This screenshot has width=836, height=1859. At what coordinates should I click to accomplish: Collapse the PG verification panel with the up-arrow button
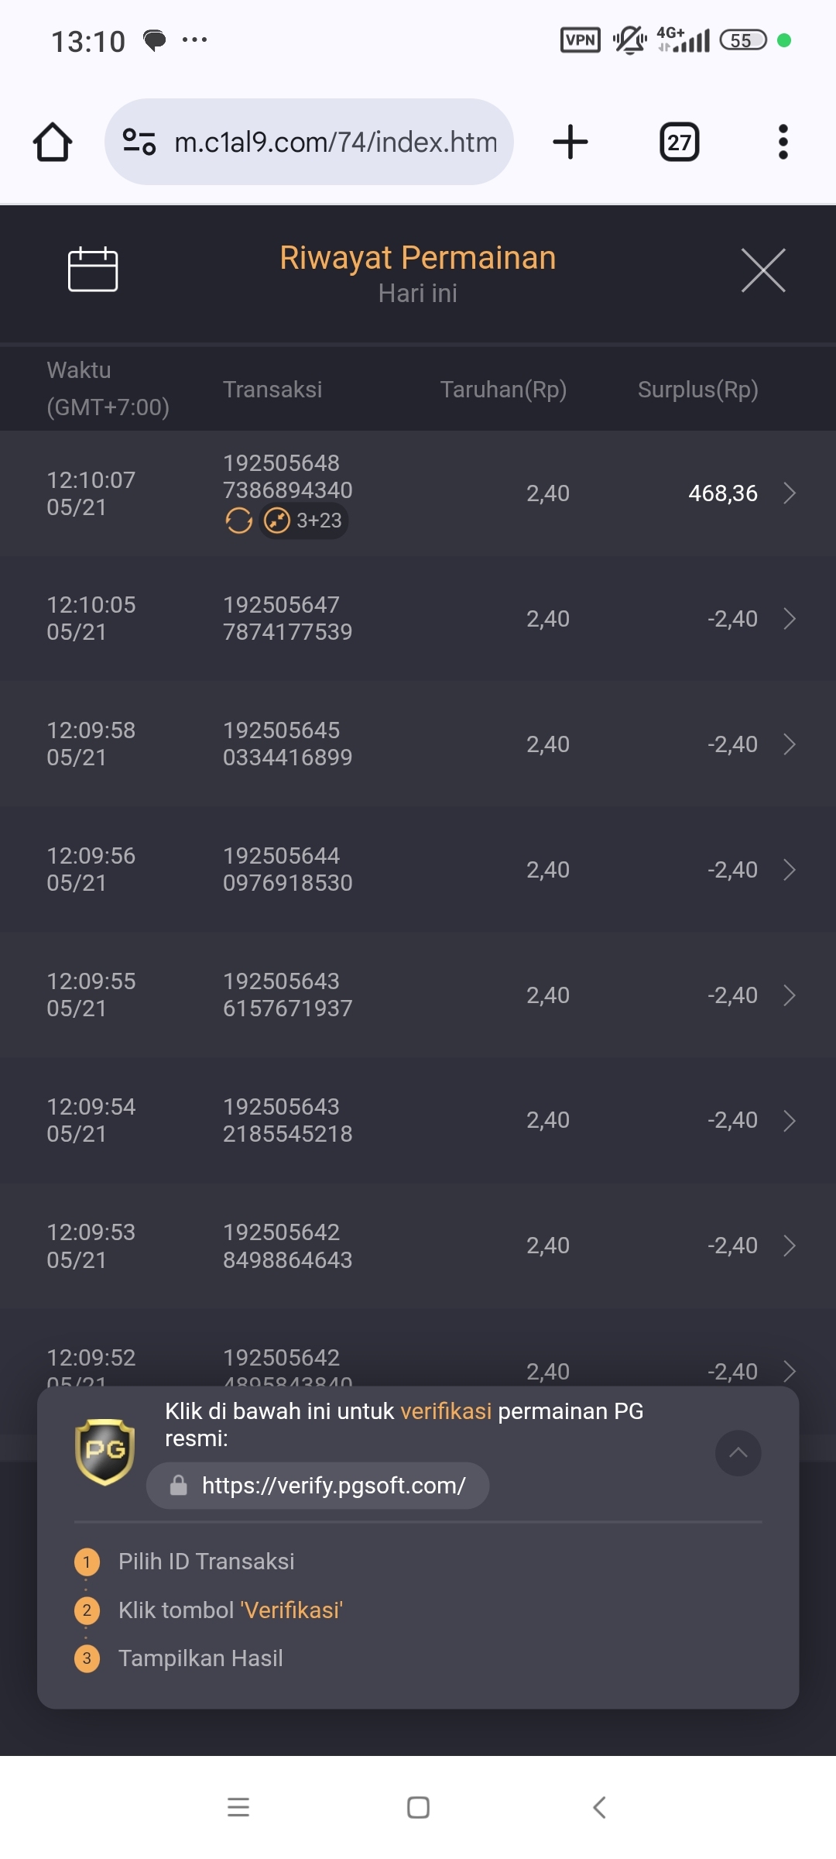738,1453
